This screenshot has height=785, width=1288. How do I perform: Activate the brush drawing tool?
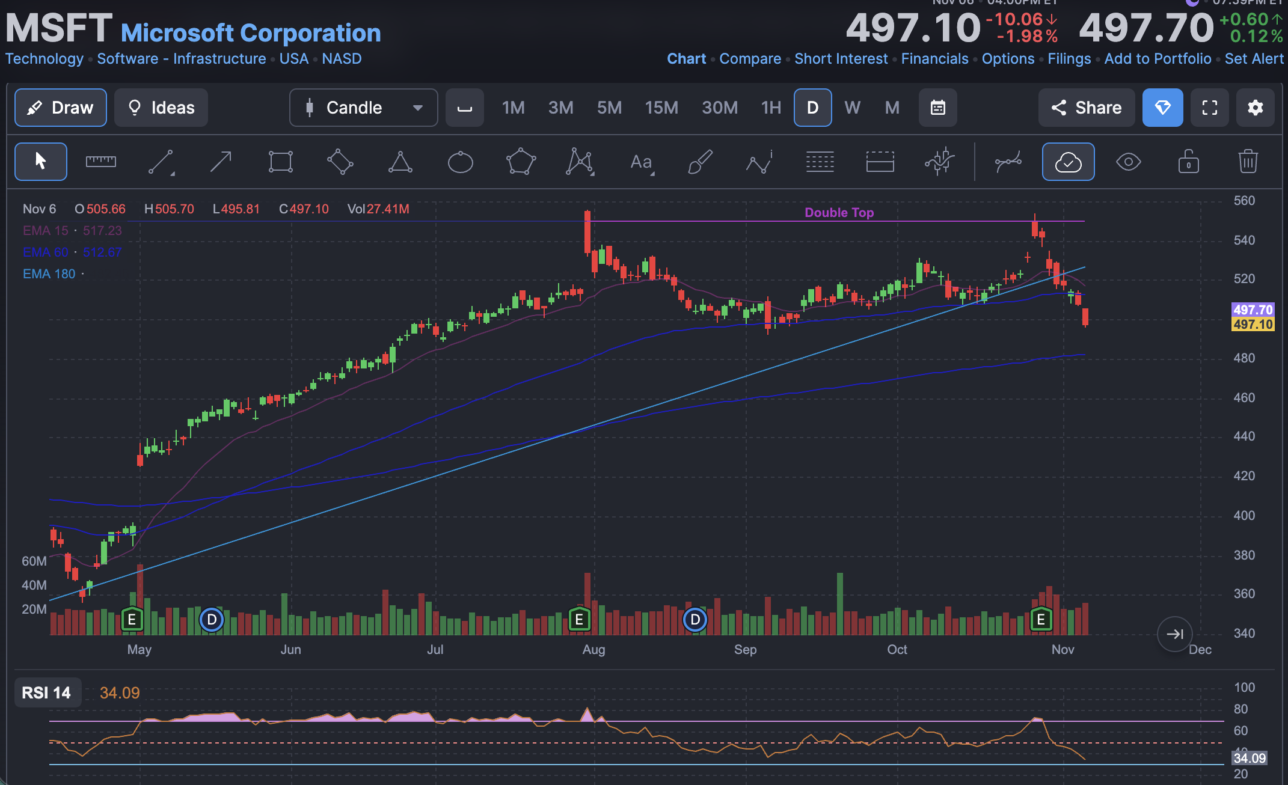700,162
